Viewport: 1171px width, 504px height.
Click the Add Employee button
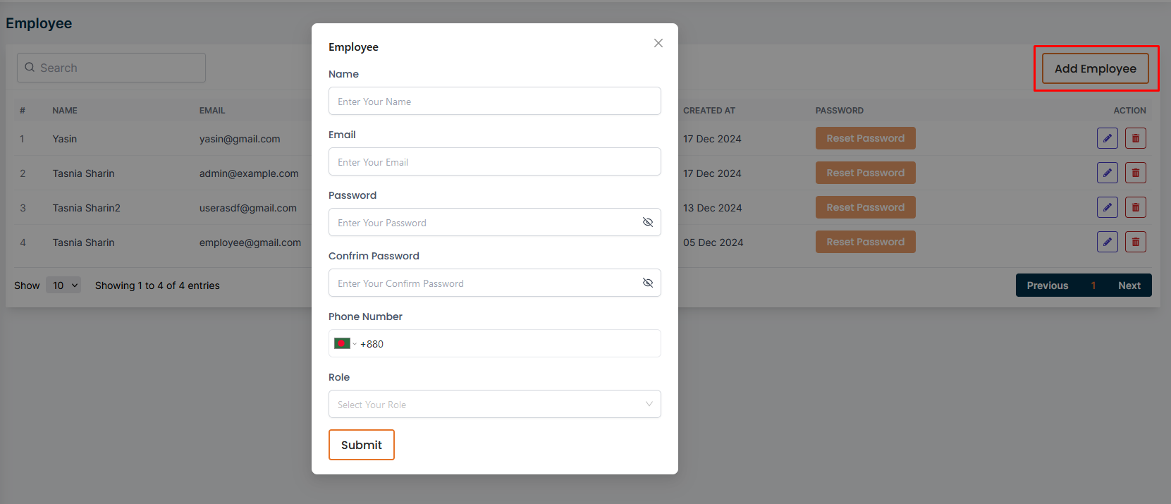pyautogui.click(x=1095, y=68)
